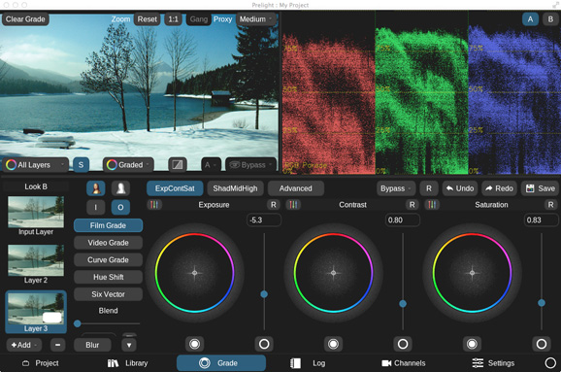Click the zoom Reset button

click(x=148, y=19)
